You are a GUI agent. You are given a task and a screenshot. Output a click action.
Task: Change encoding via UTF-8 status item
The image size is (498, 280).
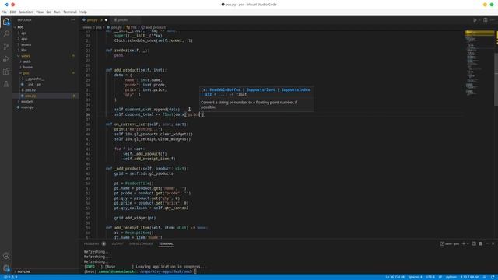[430, 277]
